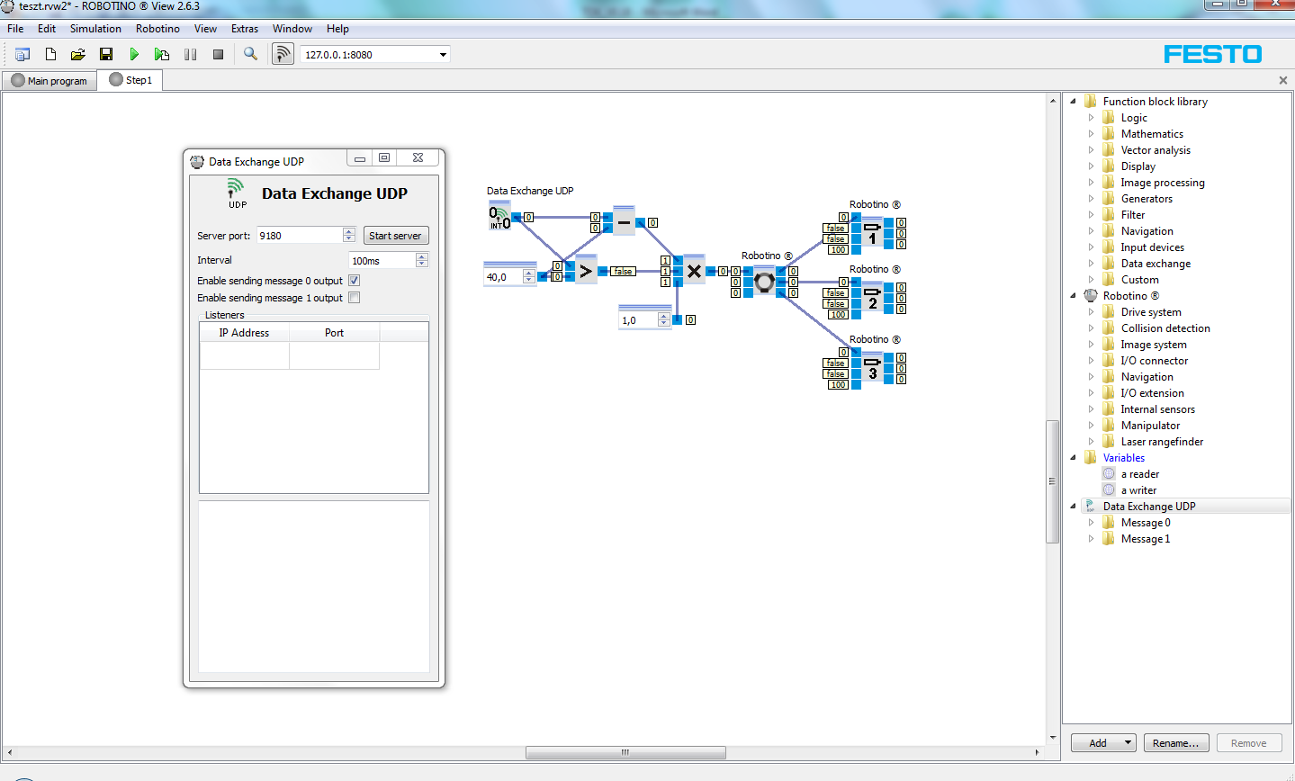Expand the Image processing folder
This screenshot has width=1295, height=781.
tap(1091, 183)
